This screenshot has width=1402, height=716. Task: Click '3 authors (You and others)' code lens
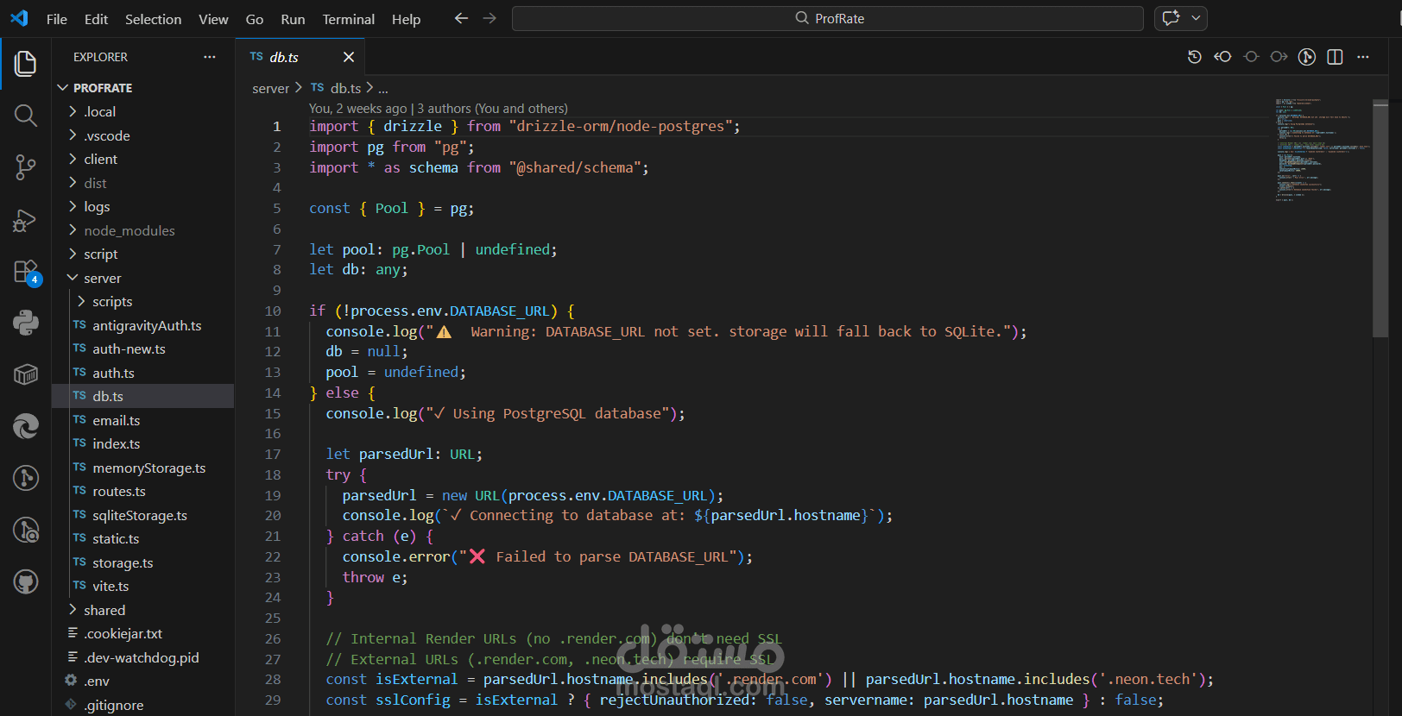pos(492,109)
